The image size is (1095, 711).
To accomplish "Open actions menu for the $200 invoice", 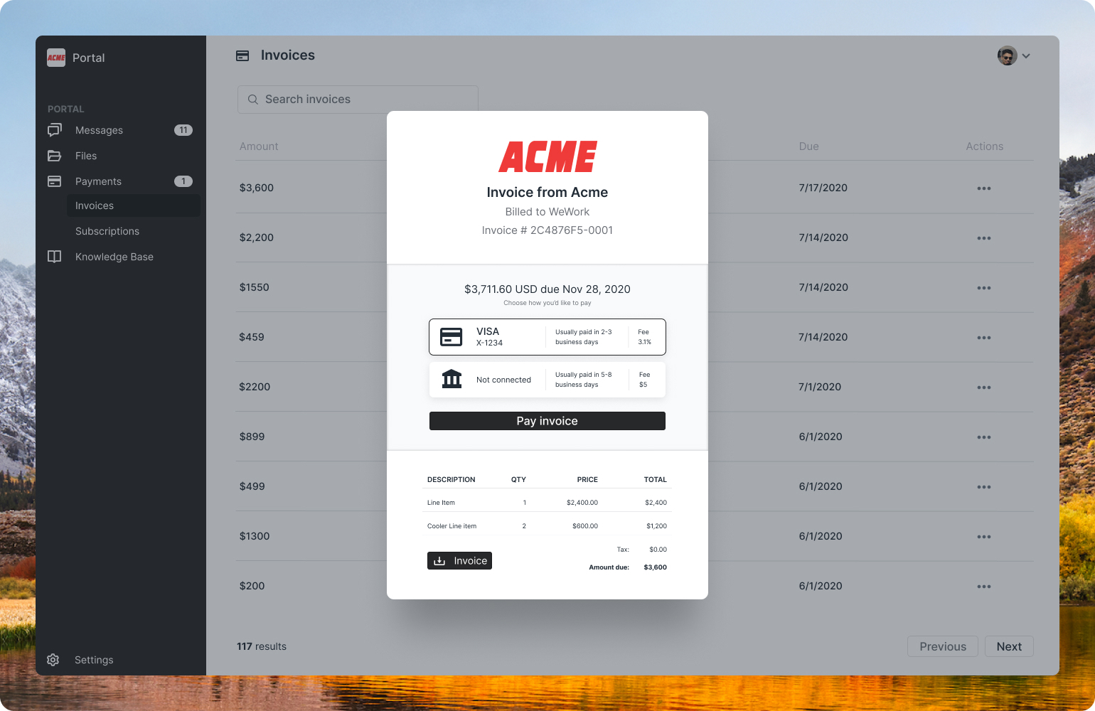I will tap(984, 587).
